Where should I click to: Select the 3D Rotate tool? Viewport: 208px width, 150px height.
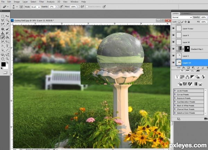pos(3,55)
